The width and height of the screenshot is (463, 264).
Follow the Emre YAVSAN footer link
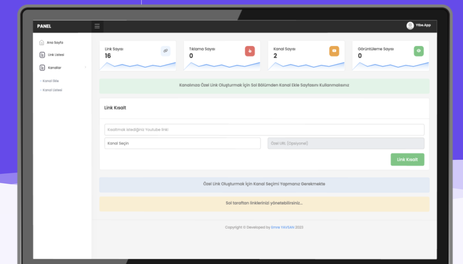point(282,227)
